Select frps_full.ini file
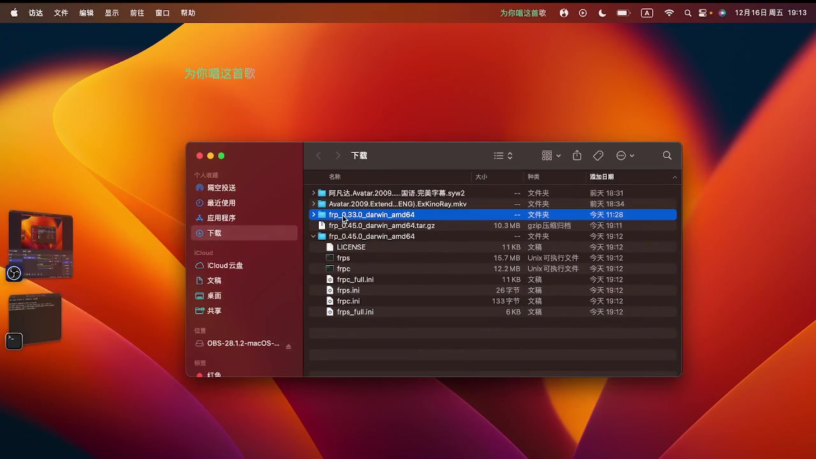The image size is (816, 459). click(x=493, y=312)
